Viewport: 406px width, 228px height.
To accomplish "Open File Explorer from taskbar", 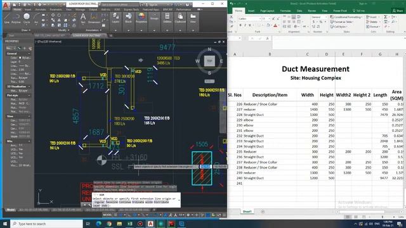I will [119, 224].
